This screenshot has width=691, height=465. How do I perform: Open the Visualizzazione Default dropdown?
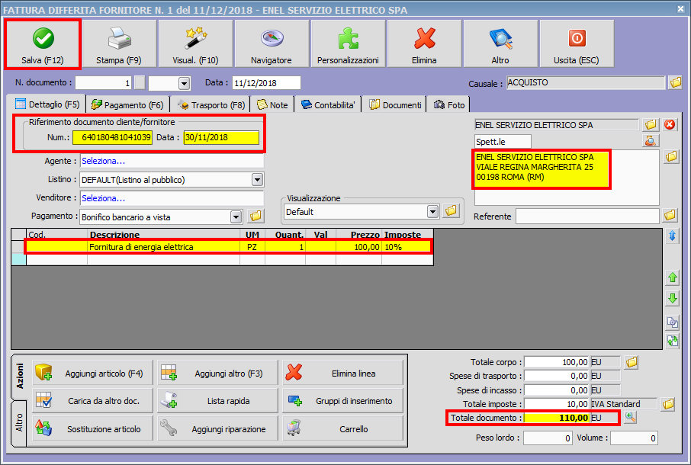pos(432,212)
